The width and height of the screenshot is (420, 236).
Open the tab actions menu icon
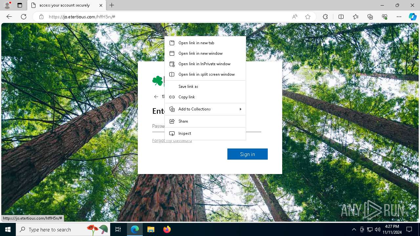pyautogui.click(x=20, y=5)
